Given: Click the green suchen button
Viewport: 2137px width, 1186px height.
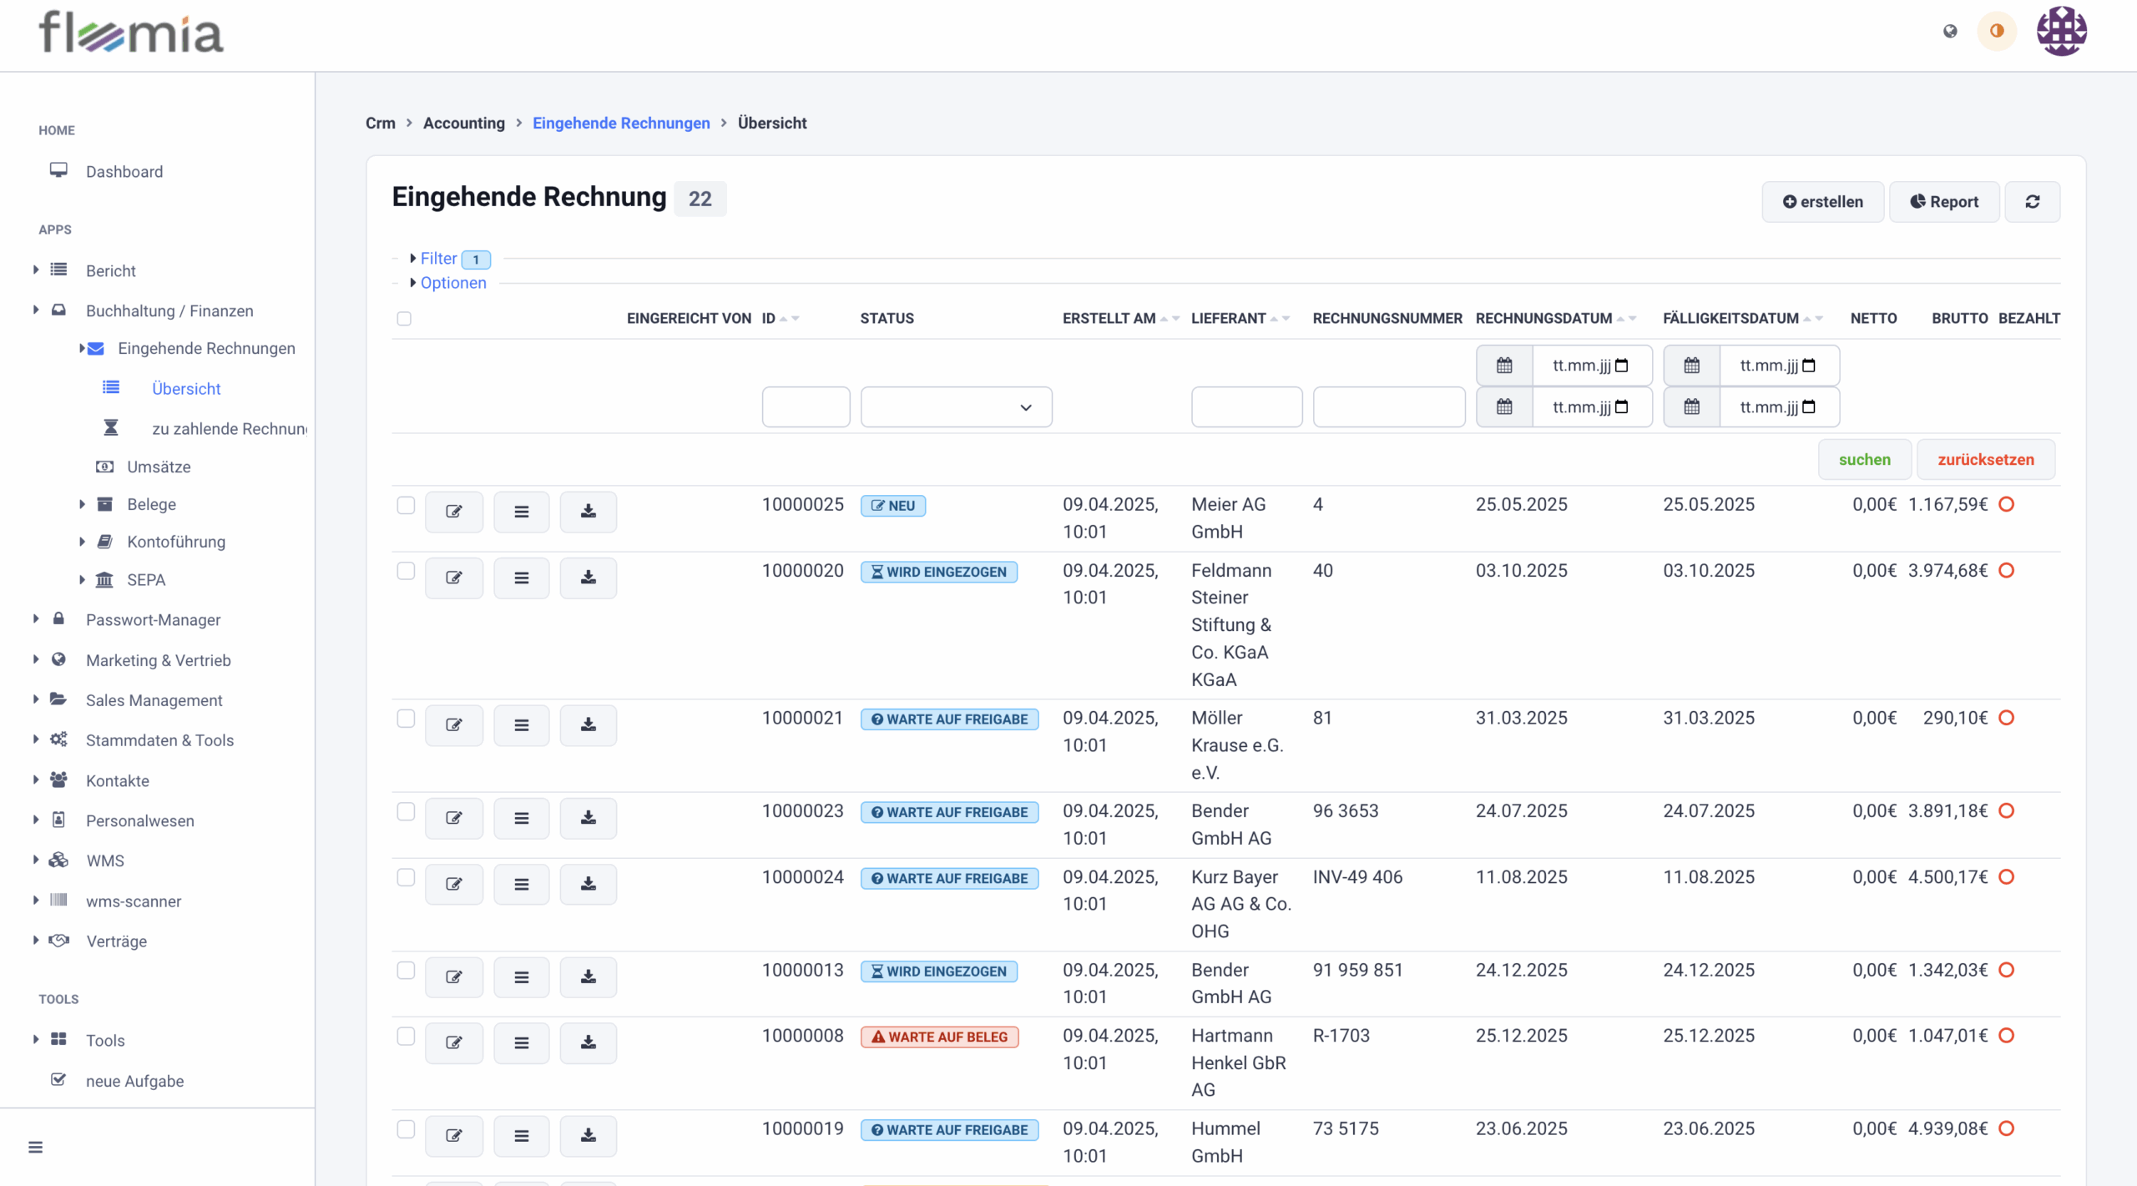Looking at the screenshot, I should pyautogui.click(x=1864, y=460).
